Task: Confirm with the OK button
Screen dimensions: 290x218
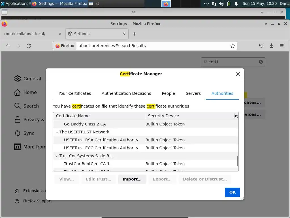Action: pyautogui.click(x=233, y=192)
